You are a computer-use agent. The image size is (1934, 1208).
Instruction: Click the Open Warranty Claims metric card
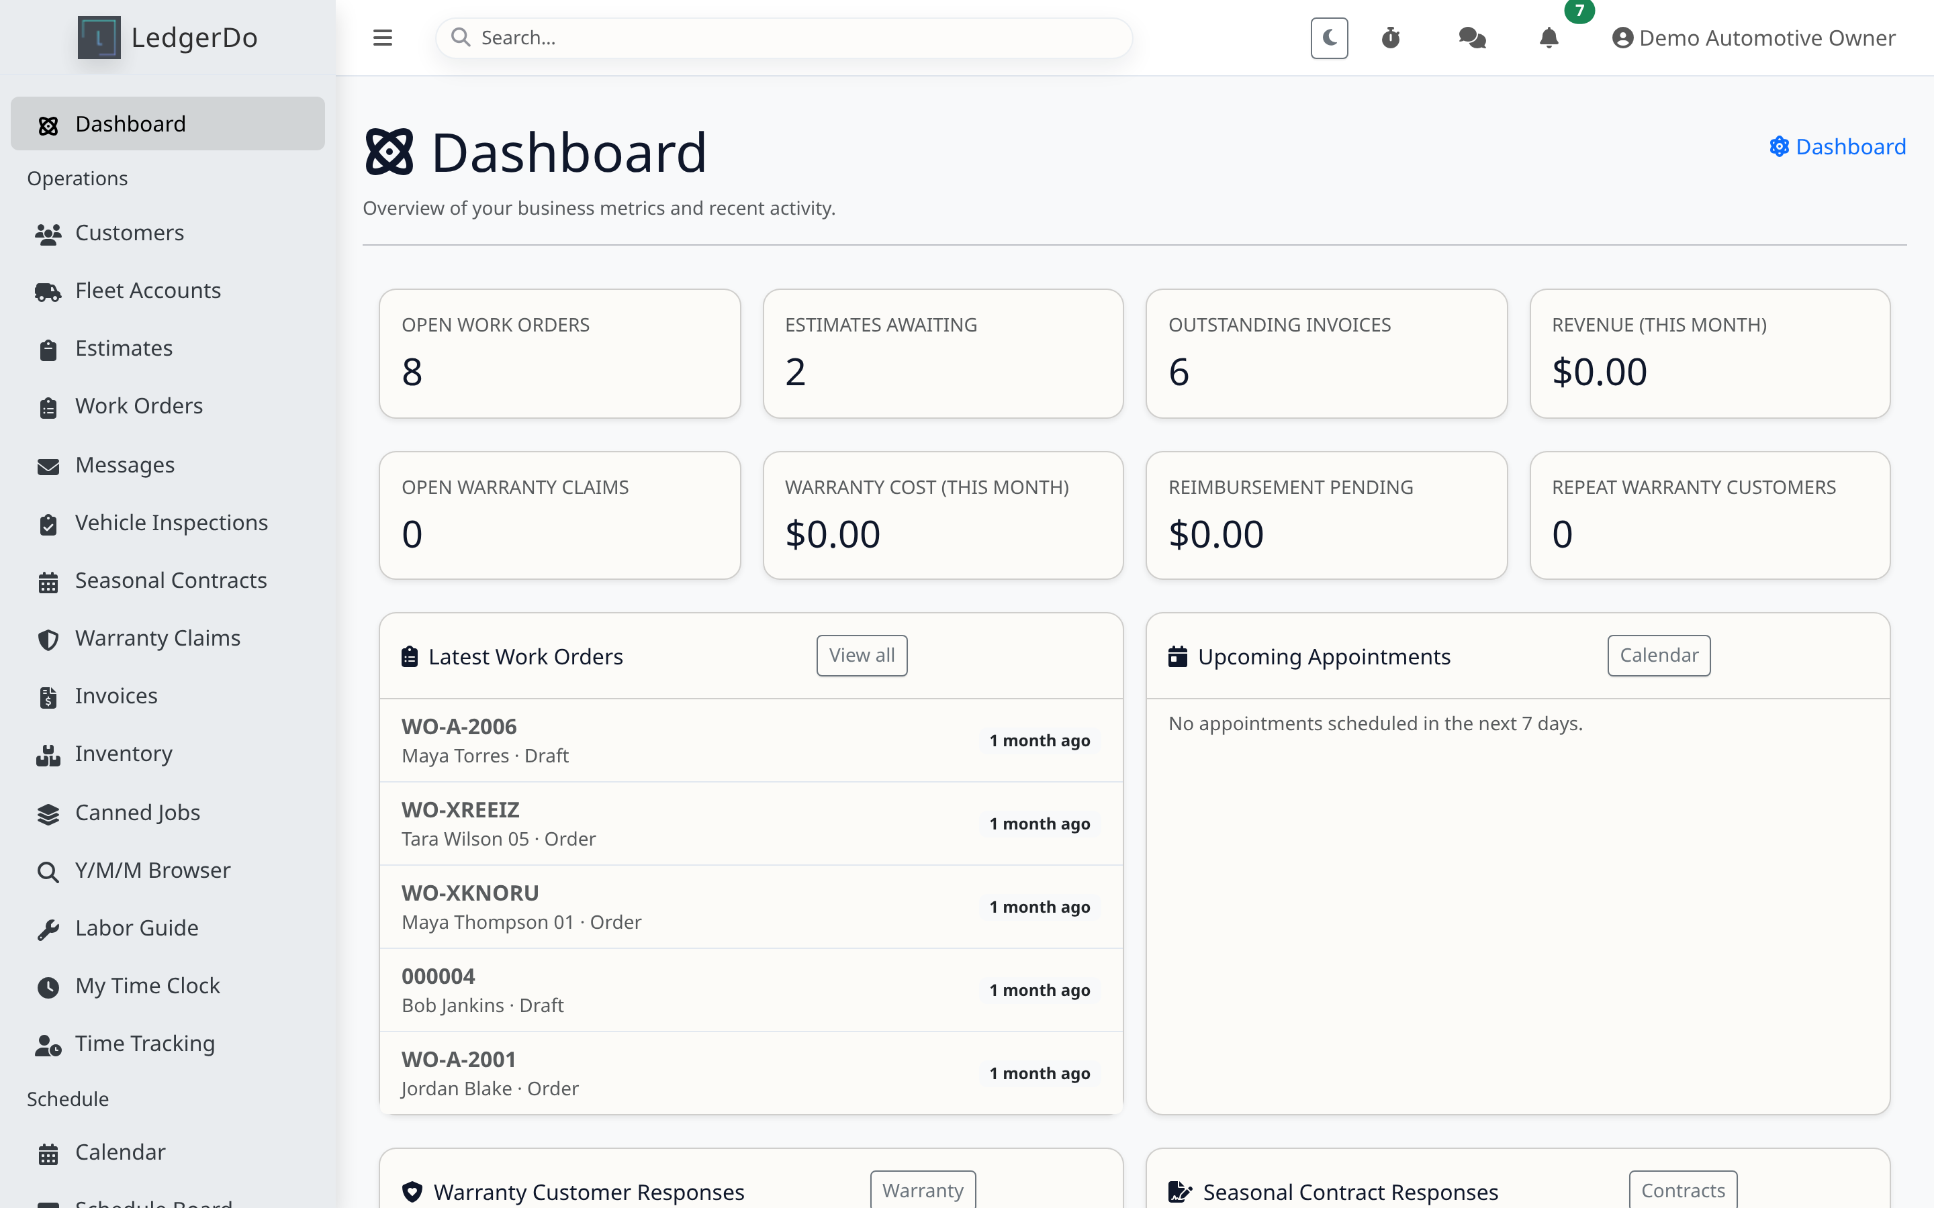pyautogui.click(x=559, y=515)
